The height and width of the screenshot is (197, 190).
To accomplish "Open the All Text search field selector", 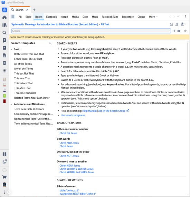I will (x=105, y=24).
